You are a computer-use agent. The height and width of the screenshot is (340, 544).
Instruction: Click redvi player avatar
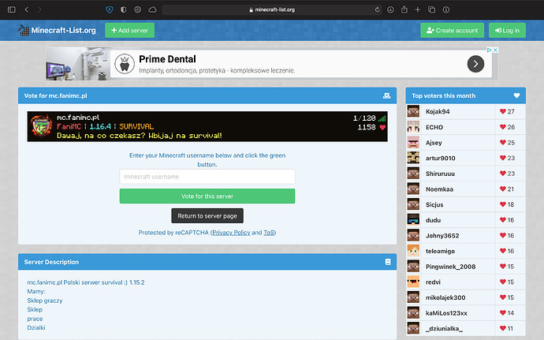[413, 282]
